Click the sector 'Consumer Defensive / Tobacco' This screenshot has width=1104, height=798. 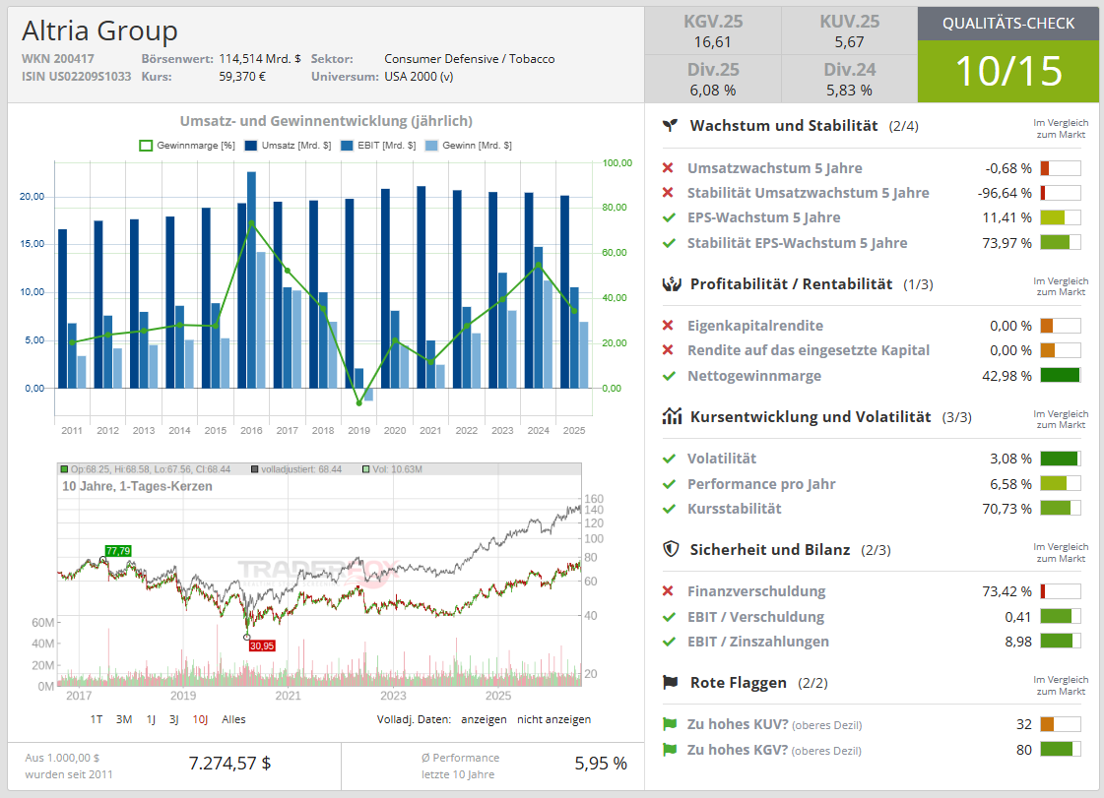[470, 59]
